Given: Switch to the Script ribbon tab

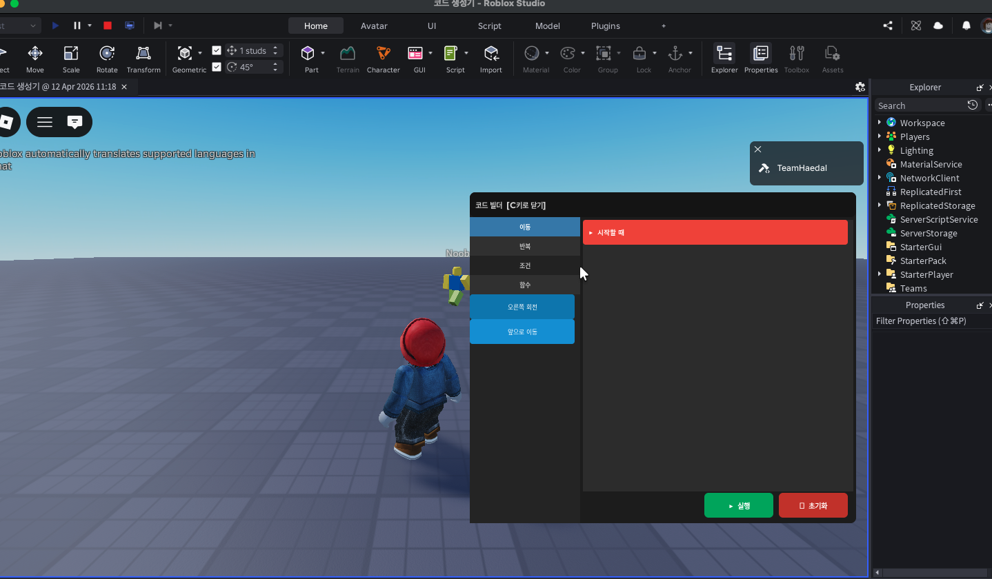Looking at the screenshot, I should pos(490,26).
